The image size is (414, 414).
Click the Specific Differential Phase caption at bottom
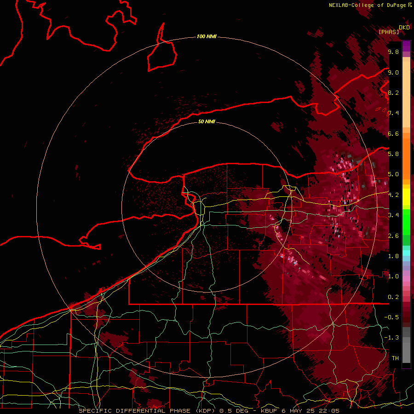point(209,411)
